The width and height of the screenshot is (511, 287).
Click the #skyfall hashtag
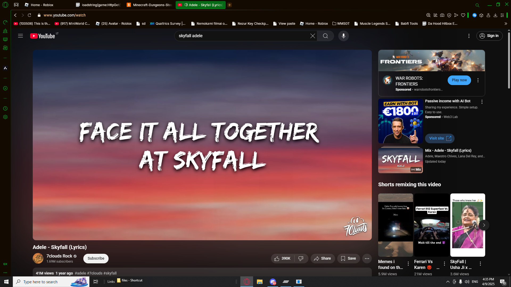pyautogui.click(x=110, y=273)
